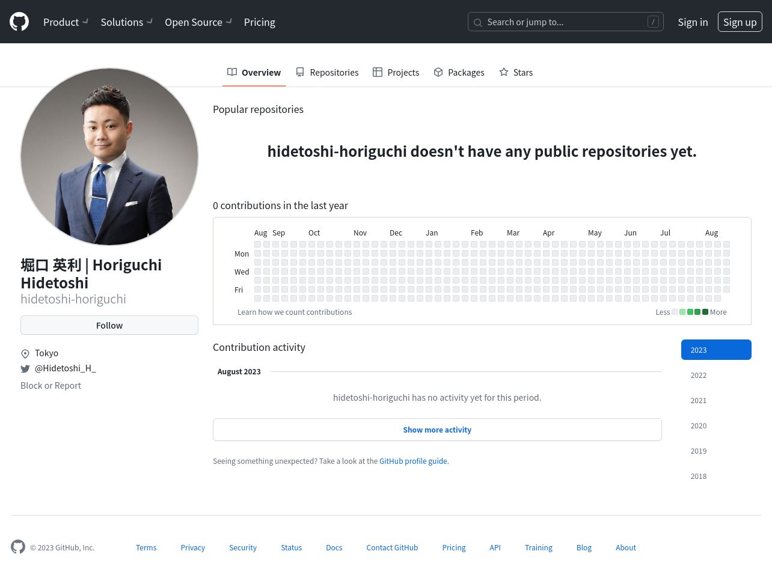Open the Terms footer link
Image resolution: width=772 pixels, height=584 pixels.
coord(146,547)
